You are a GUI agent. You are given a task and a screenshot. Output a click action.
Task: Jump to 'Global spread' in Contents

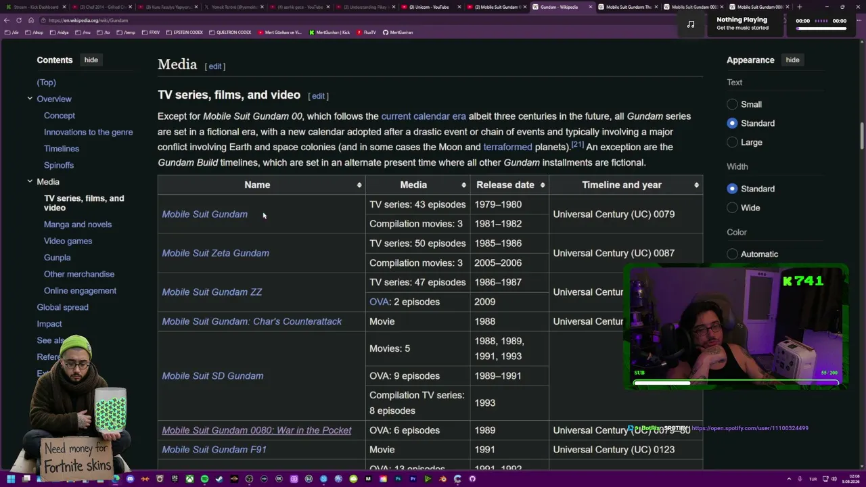62,307
